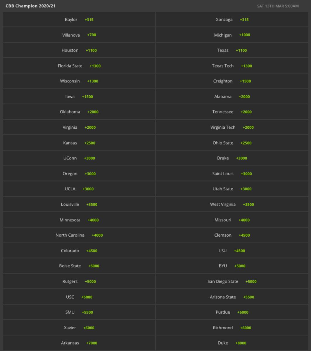The height and width of the screenshot is (351, 311).
Task: Click the Wisconsin +1300 selection
Action: pyautogui.click(x=79, y=81)
